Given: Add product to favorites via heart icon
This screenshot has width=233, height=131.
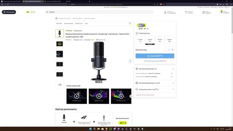Looking at the screenshot, I should [130, 23].
